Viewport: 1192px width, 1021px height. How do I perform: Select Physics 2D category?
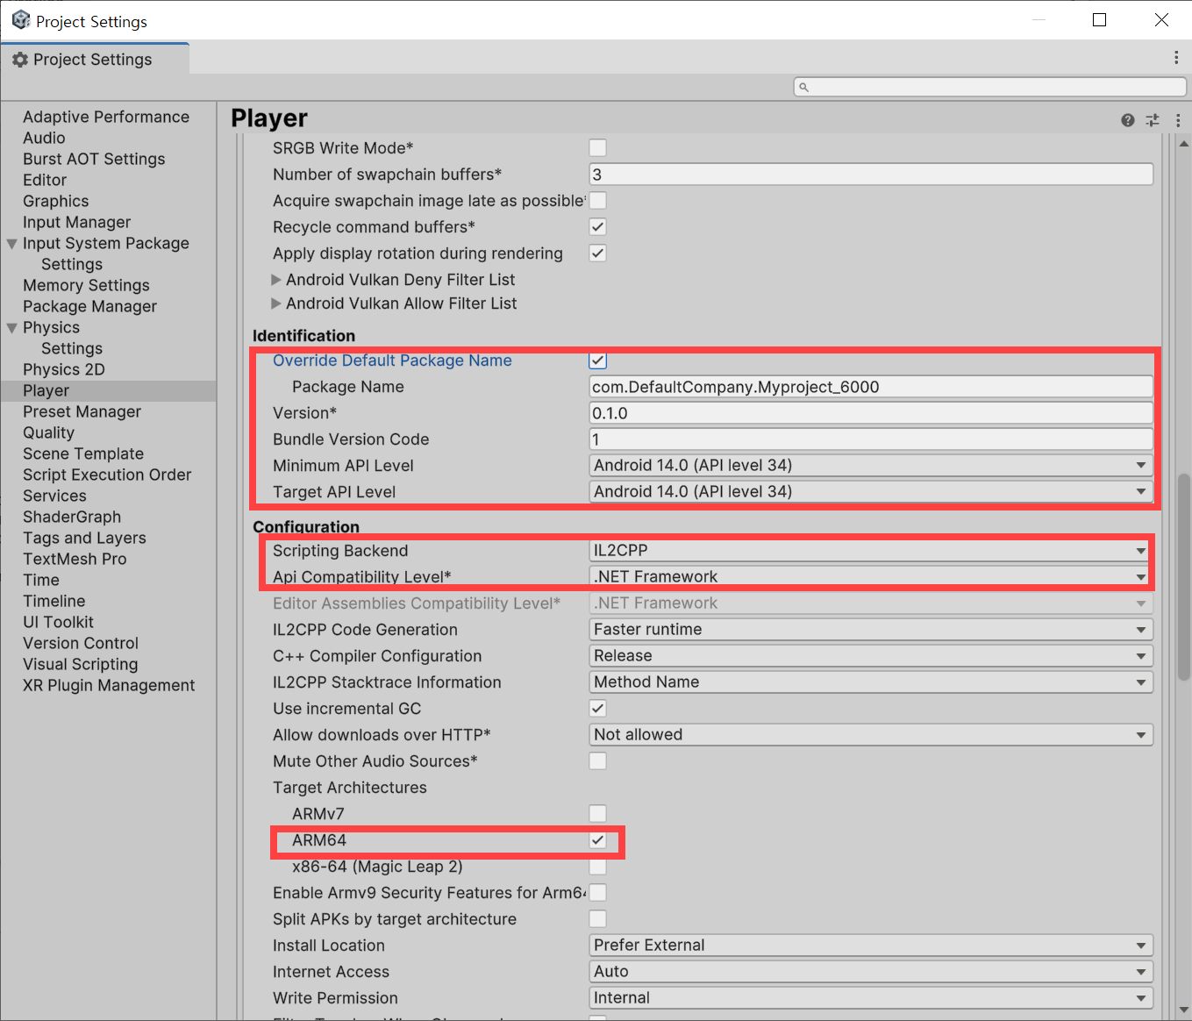64,370
